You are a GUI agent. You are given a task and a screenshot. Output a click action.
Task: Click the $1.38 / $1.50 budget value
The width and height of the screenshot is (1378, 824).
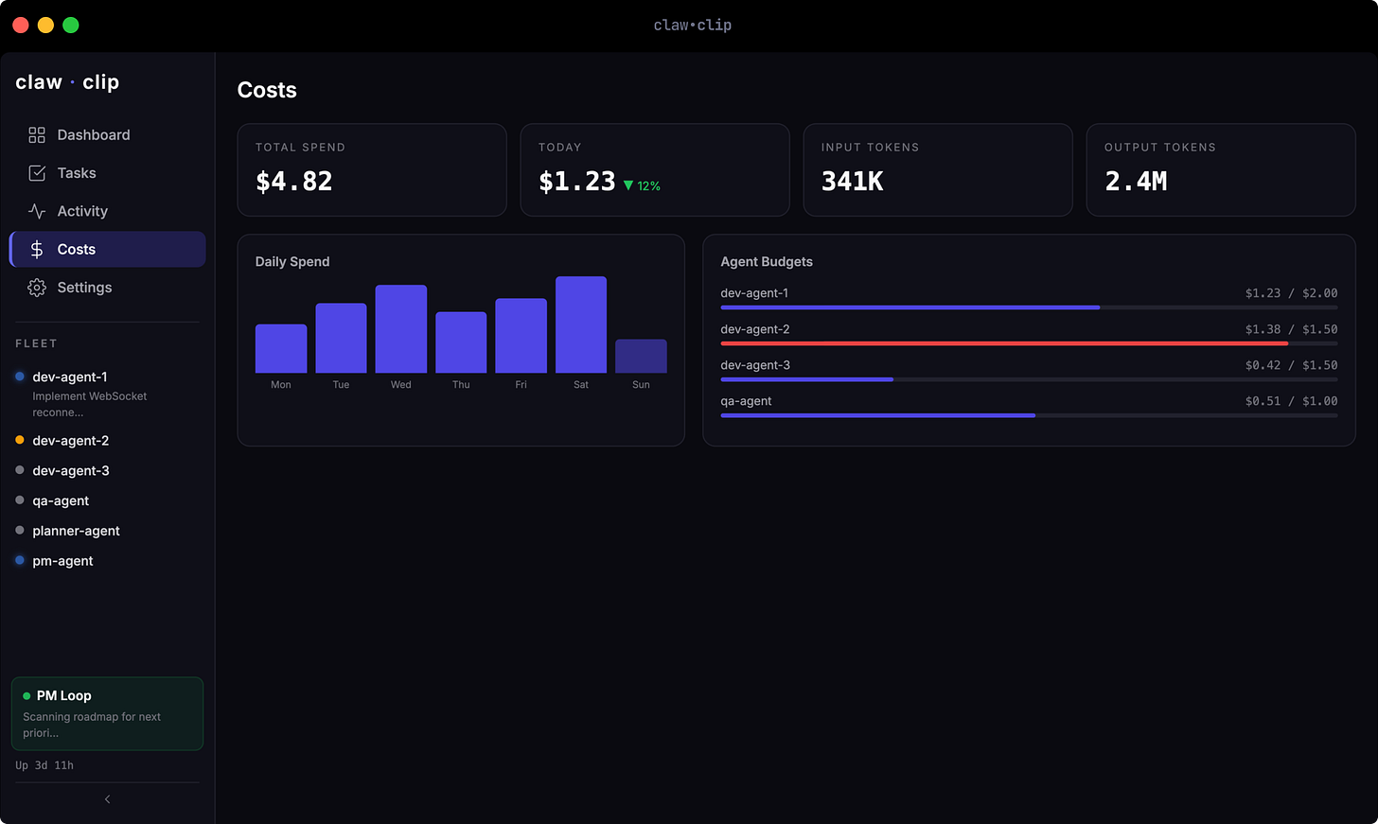(x=1291, y=329)
